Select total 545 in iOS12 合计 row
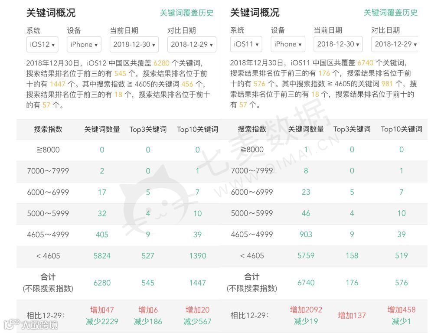This screenshot has height=333, width=444. 148,283
